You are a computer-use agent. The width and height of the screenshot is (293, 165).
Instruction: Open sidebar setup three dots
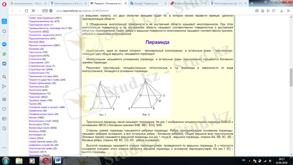tap(4, 148)
